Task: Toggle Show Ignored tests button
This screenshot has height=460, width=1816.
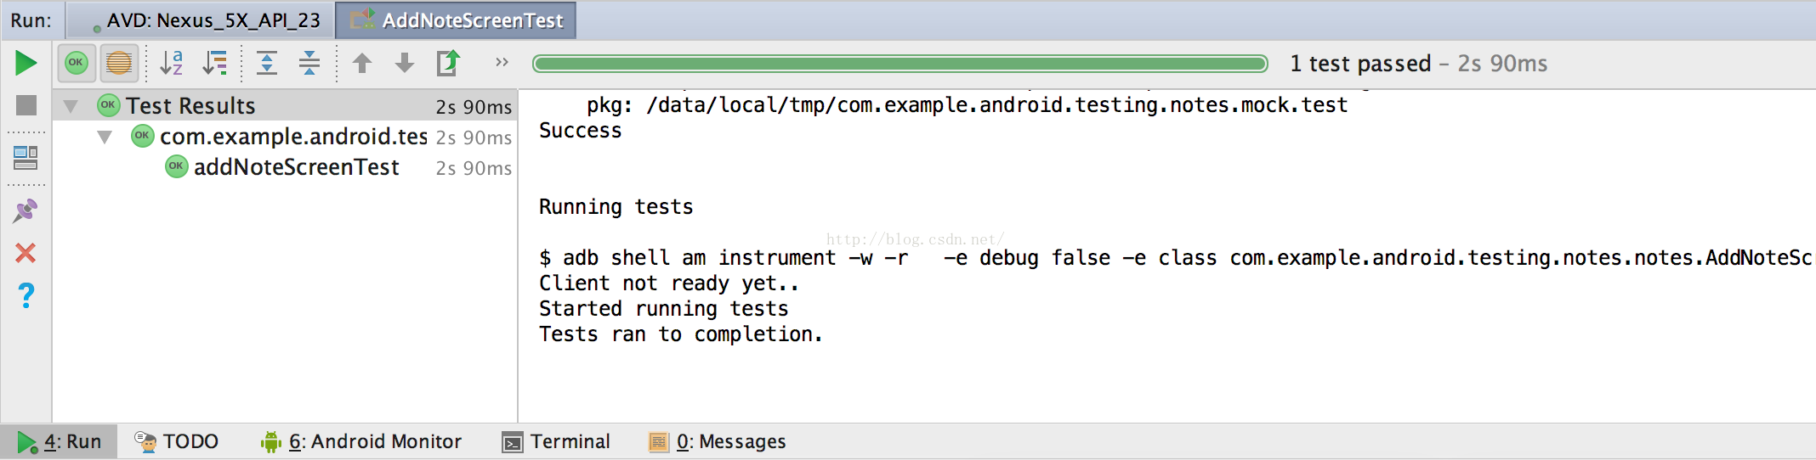Action: pyautogui.click(x=119, y=63)
